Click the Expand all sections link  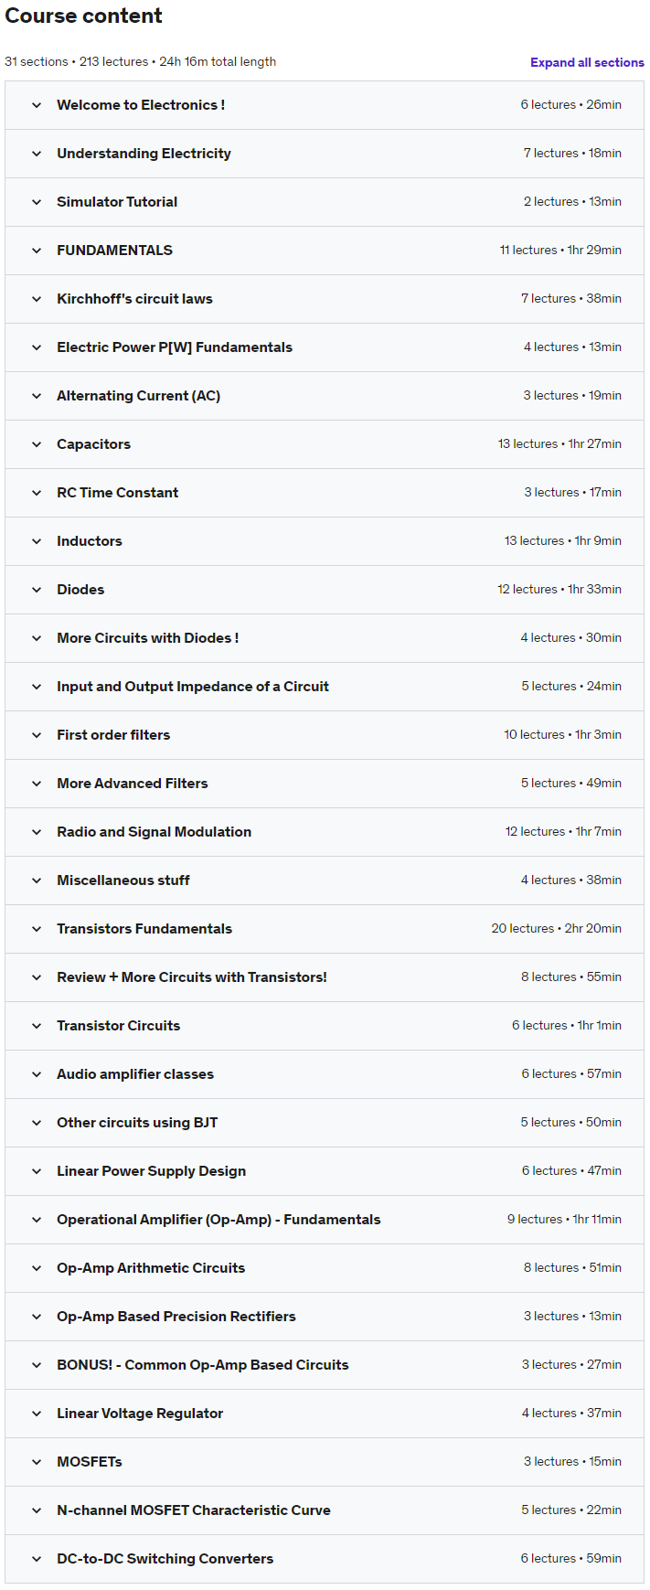coord(587,62)
